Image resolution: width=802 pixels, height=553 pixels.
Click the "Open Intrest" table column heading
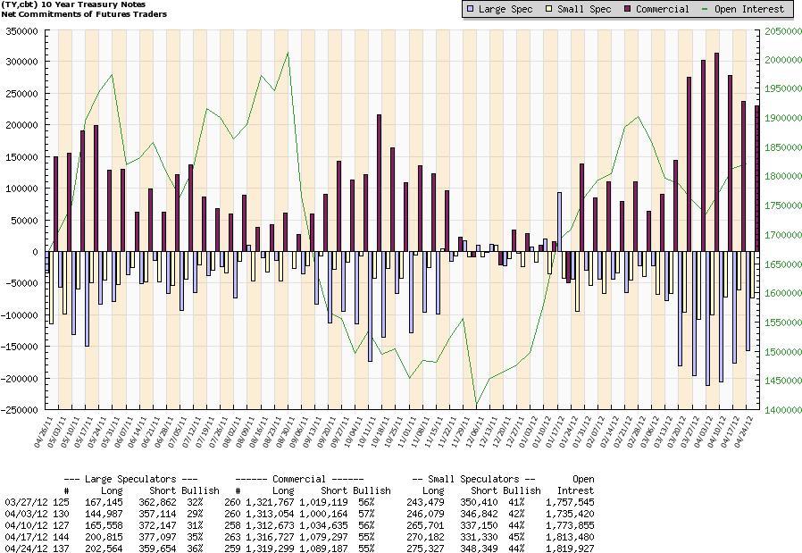[x=576, y=485]
